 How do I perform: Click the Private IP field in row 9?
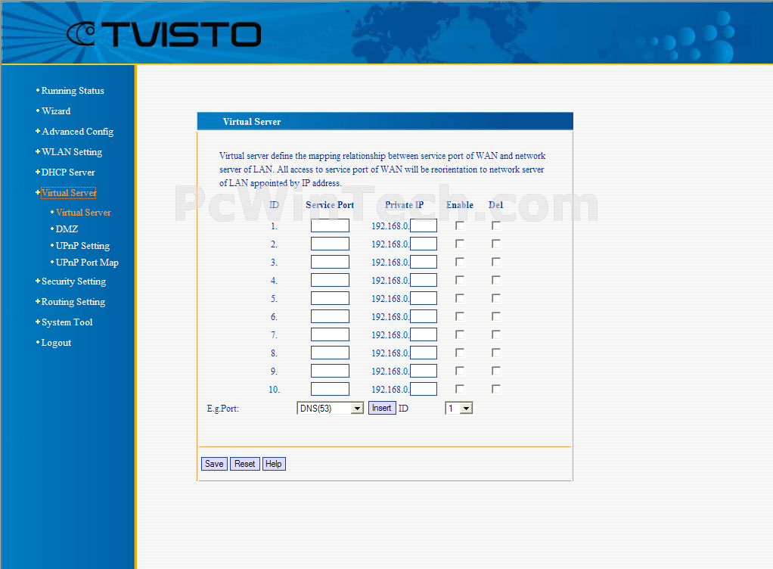(424, 371)
